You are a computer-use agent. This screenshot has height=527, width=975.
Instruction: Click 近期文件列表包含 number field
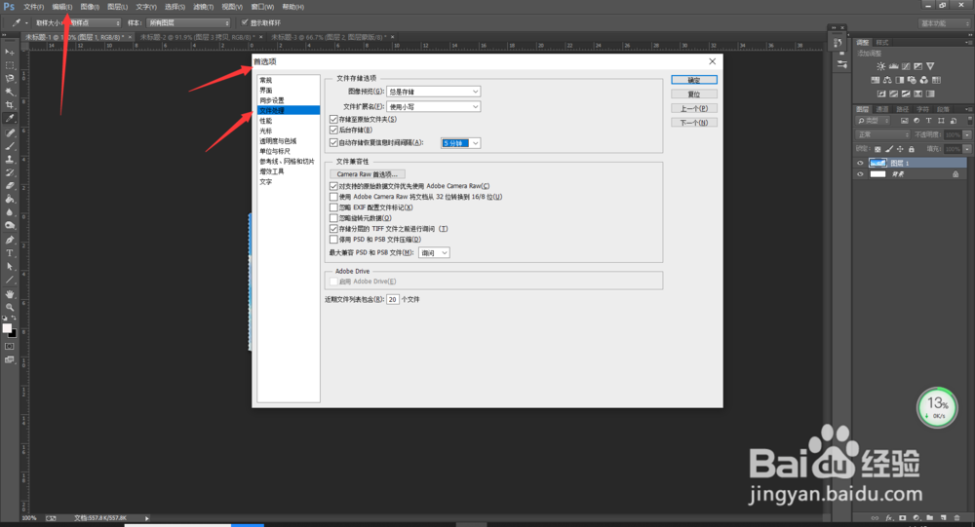(392, 300)
